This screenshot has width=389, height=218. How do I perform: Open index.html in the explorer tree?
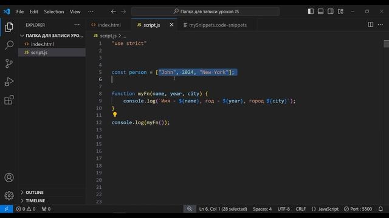pyautogui.click(x=52, y=44)
